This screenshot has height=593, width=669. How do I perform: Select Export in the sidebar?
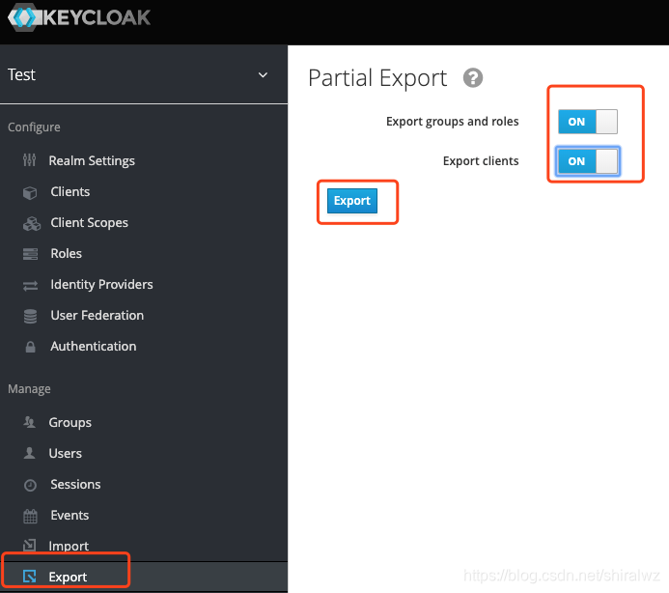pos(68,577)
